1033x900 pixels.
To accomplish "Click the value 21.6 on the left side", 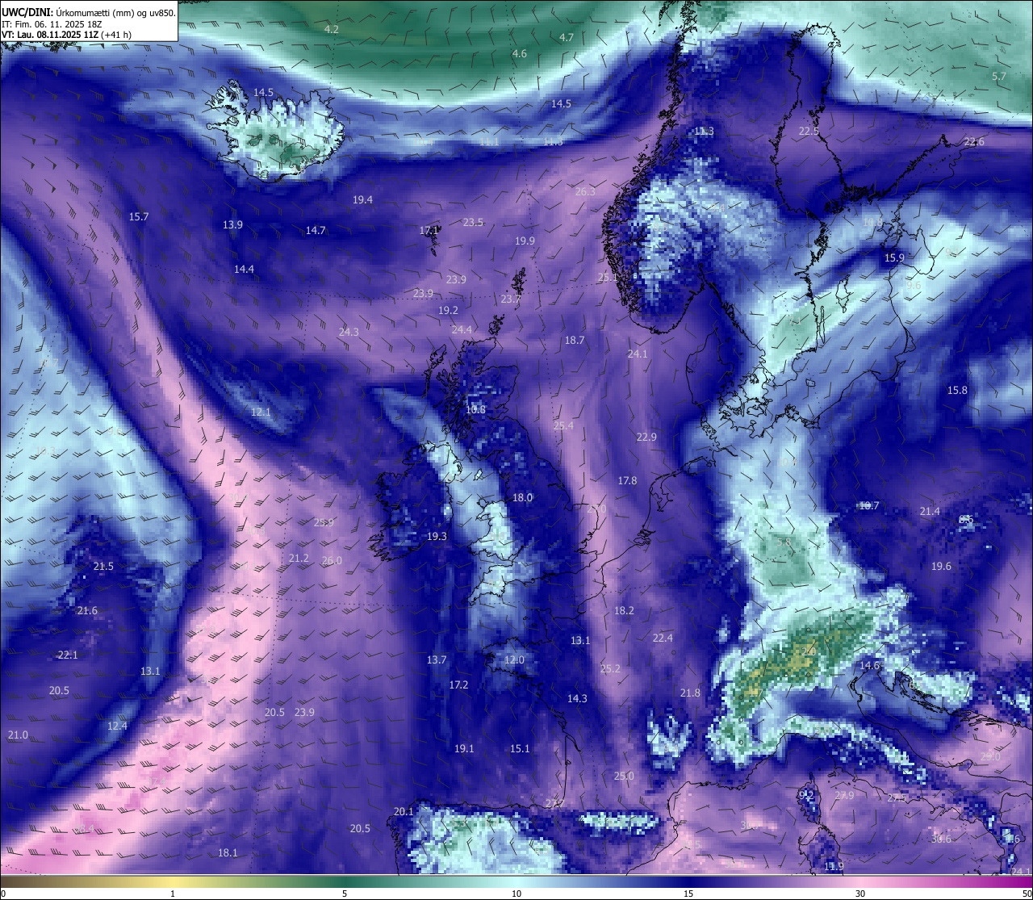I will [x=87, y=611].
